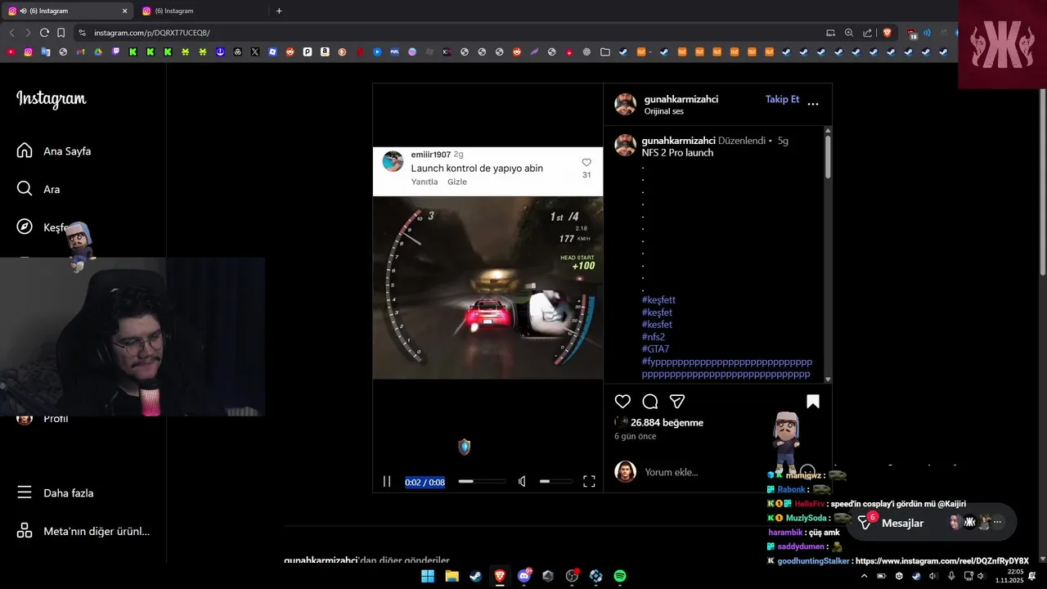The image size is (1047, 589).
Task: Close the first Instagram browser tab
Action: click(x=124, y=11)
